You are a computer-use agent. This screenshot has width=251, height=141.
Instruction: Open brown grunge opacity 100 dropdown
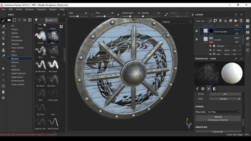(x=238, y=34)
